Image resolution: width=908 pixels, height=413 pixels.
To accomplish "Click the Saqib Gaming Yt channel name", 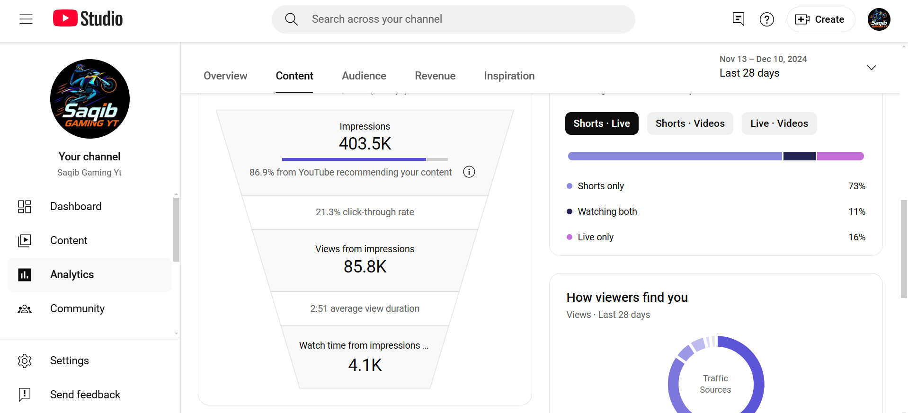I will (x=89, y=173).
